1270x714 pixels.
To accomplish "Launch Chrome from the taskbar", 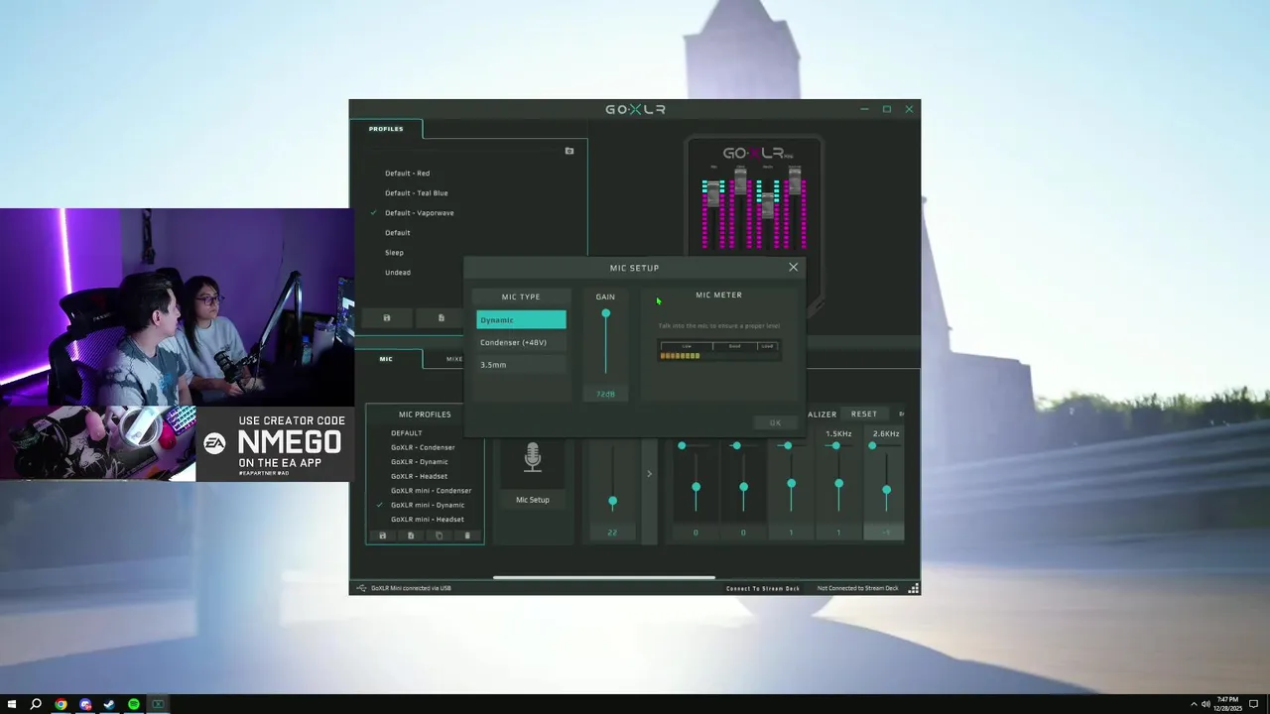I will [x=61, y=704].
